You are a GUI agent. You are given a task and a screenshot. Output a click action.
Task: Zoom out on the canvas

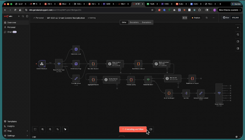coord(50,129)
